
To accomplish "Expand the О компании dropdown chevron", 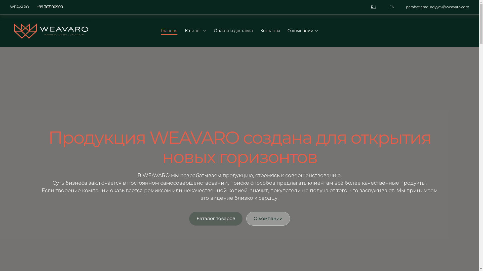I will click(317, 31).
